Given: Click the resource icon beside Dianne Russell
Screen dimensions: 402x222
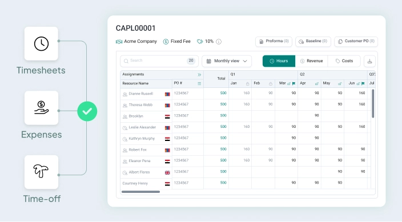Looking at the screenshot, I should pos(125,94).
